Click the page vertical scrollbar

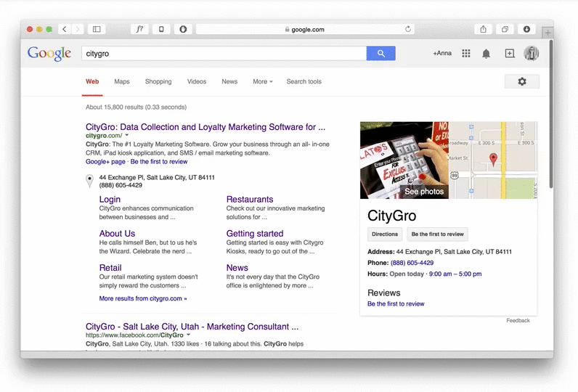click(551, 114)
